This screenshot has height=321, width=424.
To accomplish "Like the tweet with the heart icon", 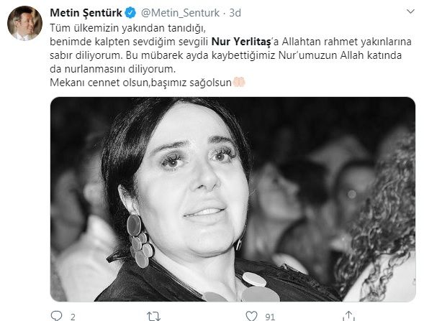I will (251, 316).
